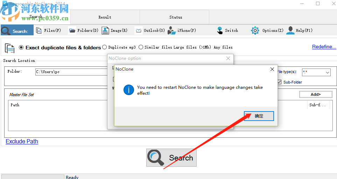Click the blue information icon in dialog
Image resolution: width=337 pixels, height=179 pixels.
tap(128, 90)
